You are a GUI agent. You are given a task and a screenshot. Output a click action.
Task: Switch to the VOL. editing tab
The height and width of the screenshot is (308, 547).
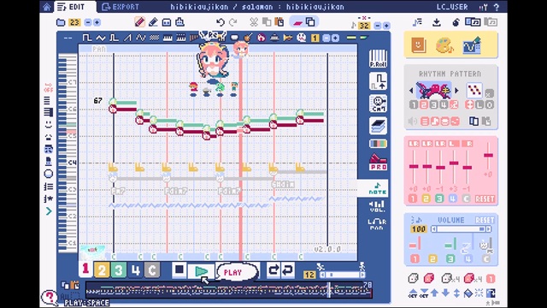377,206
